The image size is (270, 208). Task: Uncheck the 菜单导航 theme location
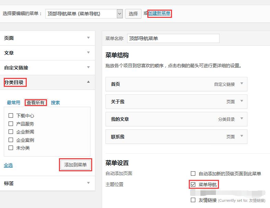click(x=193, y=185)
